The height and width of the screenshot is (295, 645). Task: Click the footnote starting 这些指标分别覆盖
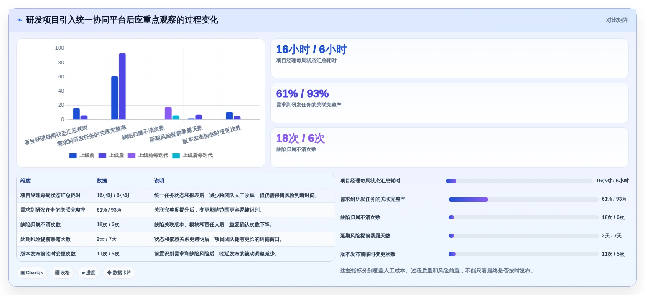pos(438,271)
